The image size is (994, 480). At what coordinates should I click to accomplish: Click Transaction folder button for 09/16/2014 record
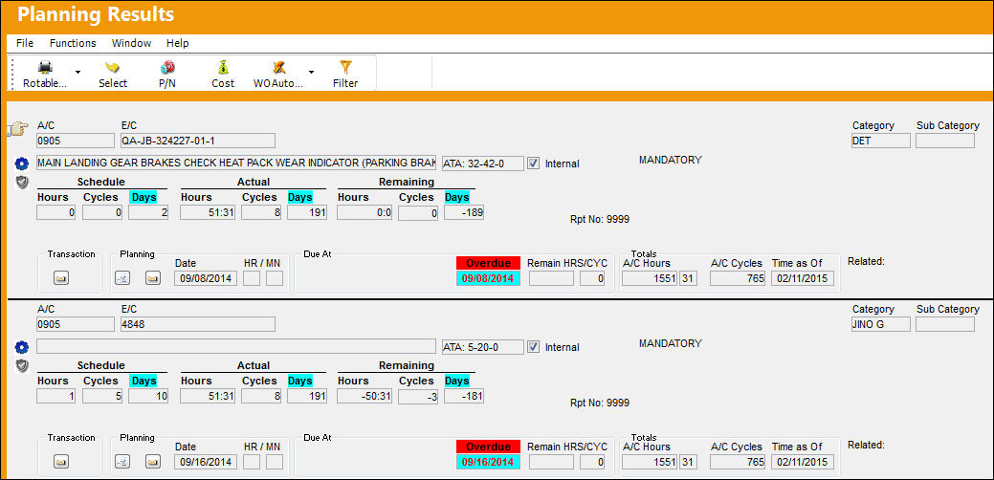click(61, 462)
